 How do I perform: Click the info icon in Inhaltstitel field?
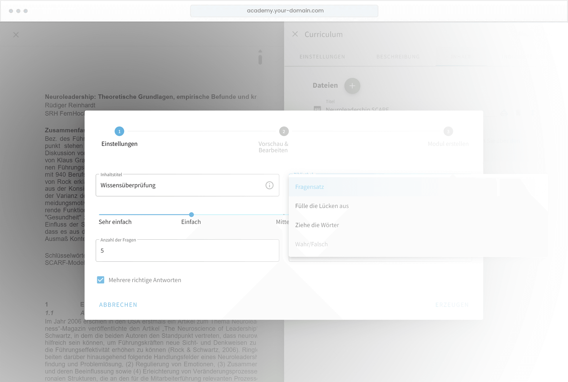tap(269, 185)
